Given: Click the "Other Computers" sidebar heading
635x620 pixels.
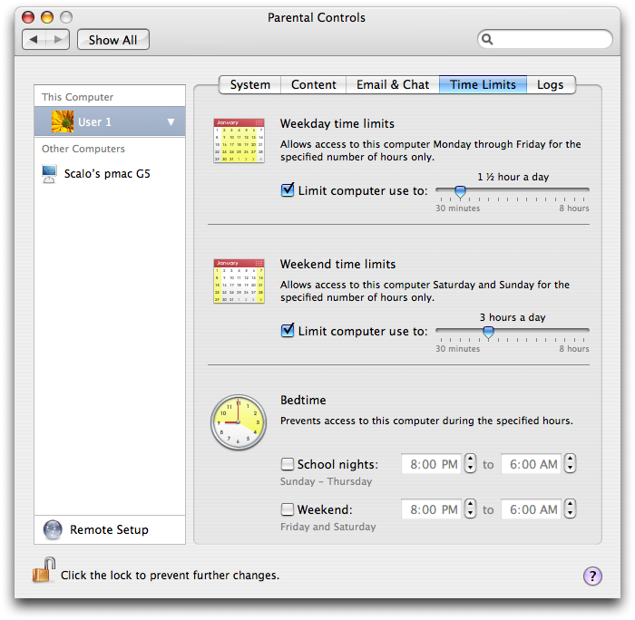Looking at the screenshot, I should pos(83,149).
